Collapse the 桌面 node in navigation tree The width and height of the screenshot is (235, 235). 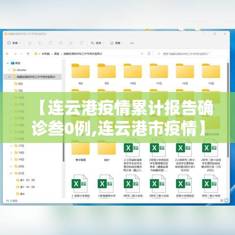pyautogui.click(x=7, y=63)
